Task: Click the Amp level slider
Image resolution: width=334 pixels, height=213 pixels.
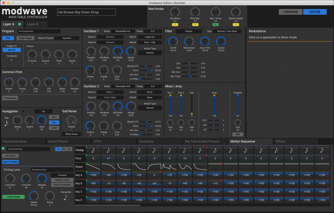Action: pyautogui.click(x=214, y=105)
